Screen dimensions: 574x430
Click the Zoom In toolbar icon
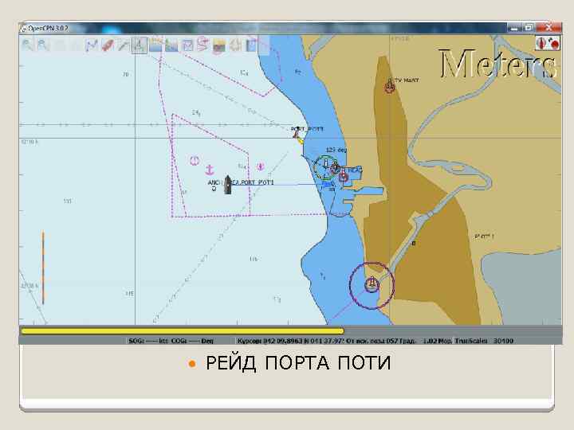[x=27, y=45]
